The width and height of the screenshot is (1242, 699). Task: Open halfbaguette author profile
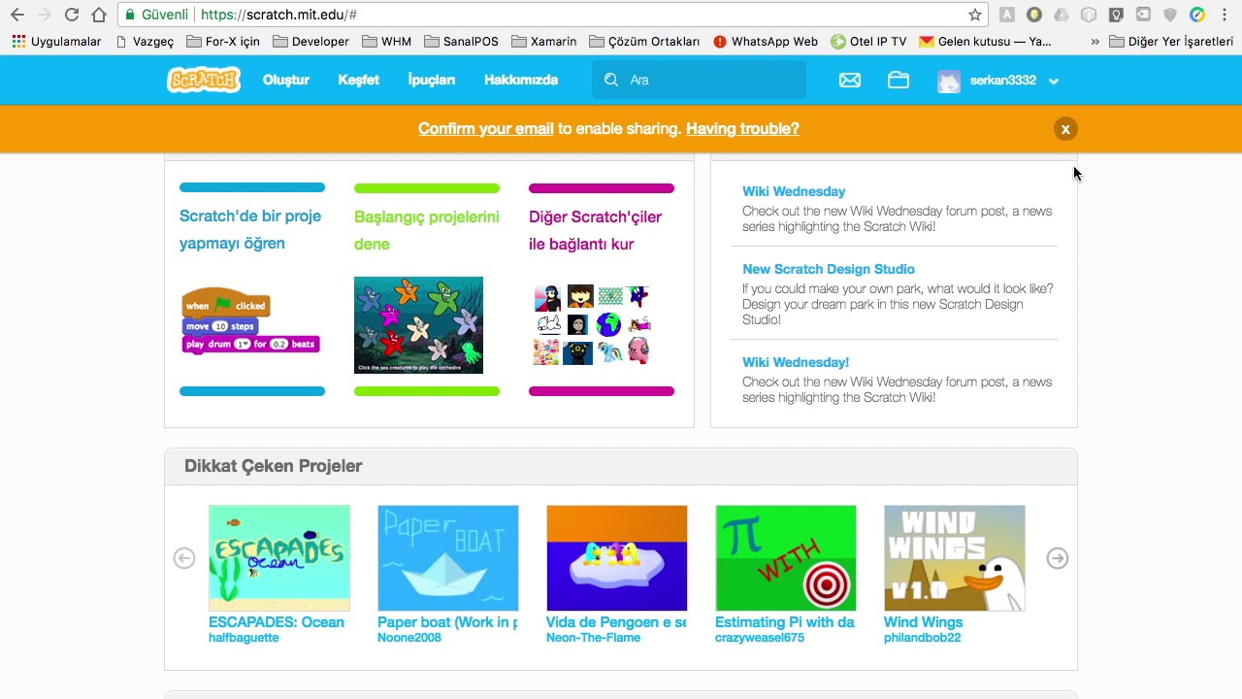pos(244,638)
